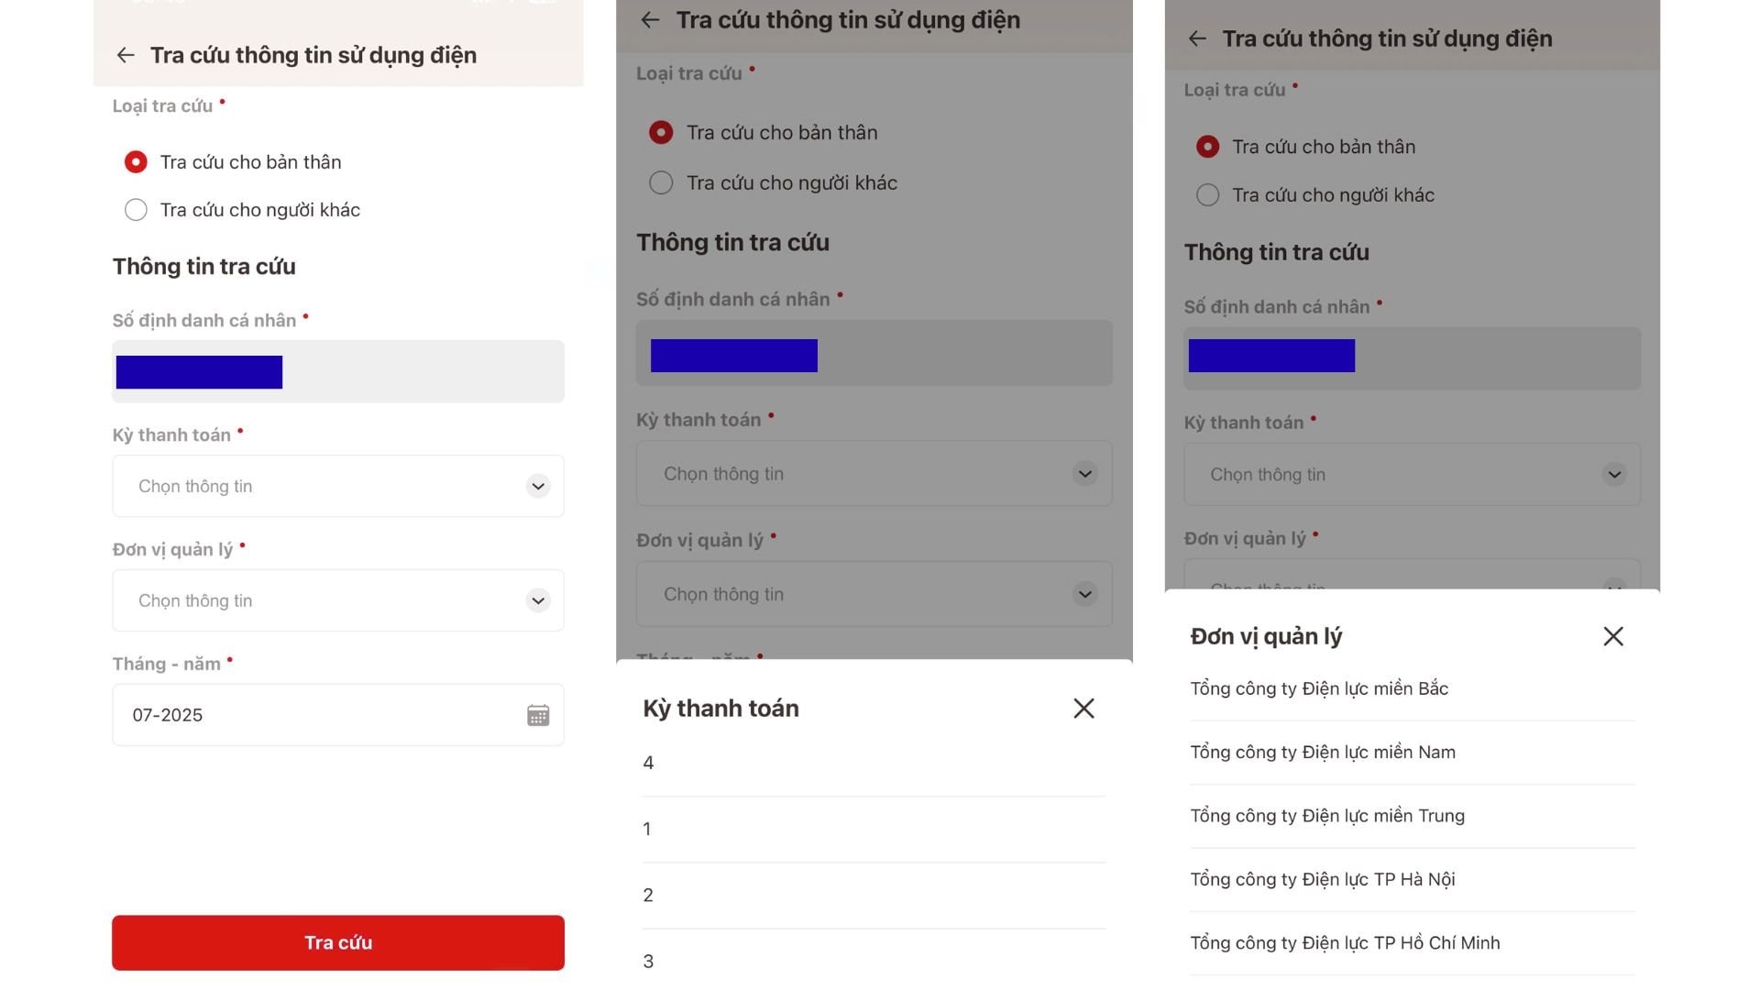This screenshot has height=990, width=1760.
Task: Open the calendar icon in Tháng - năm field
Action: point(538,715)
